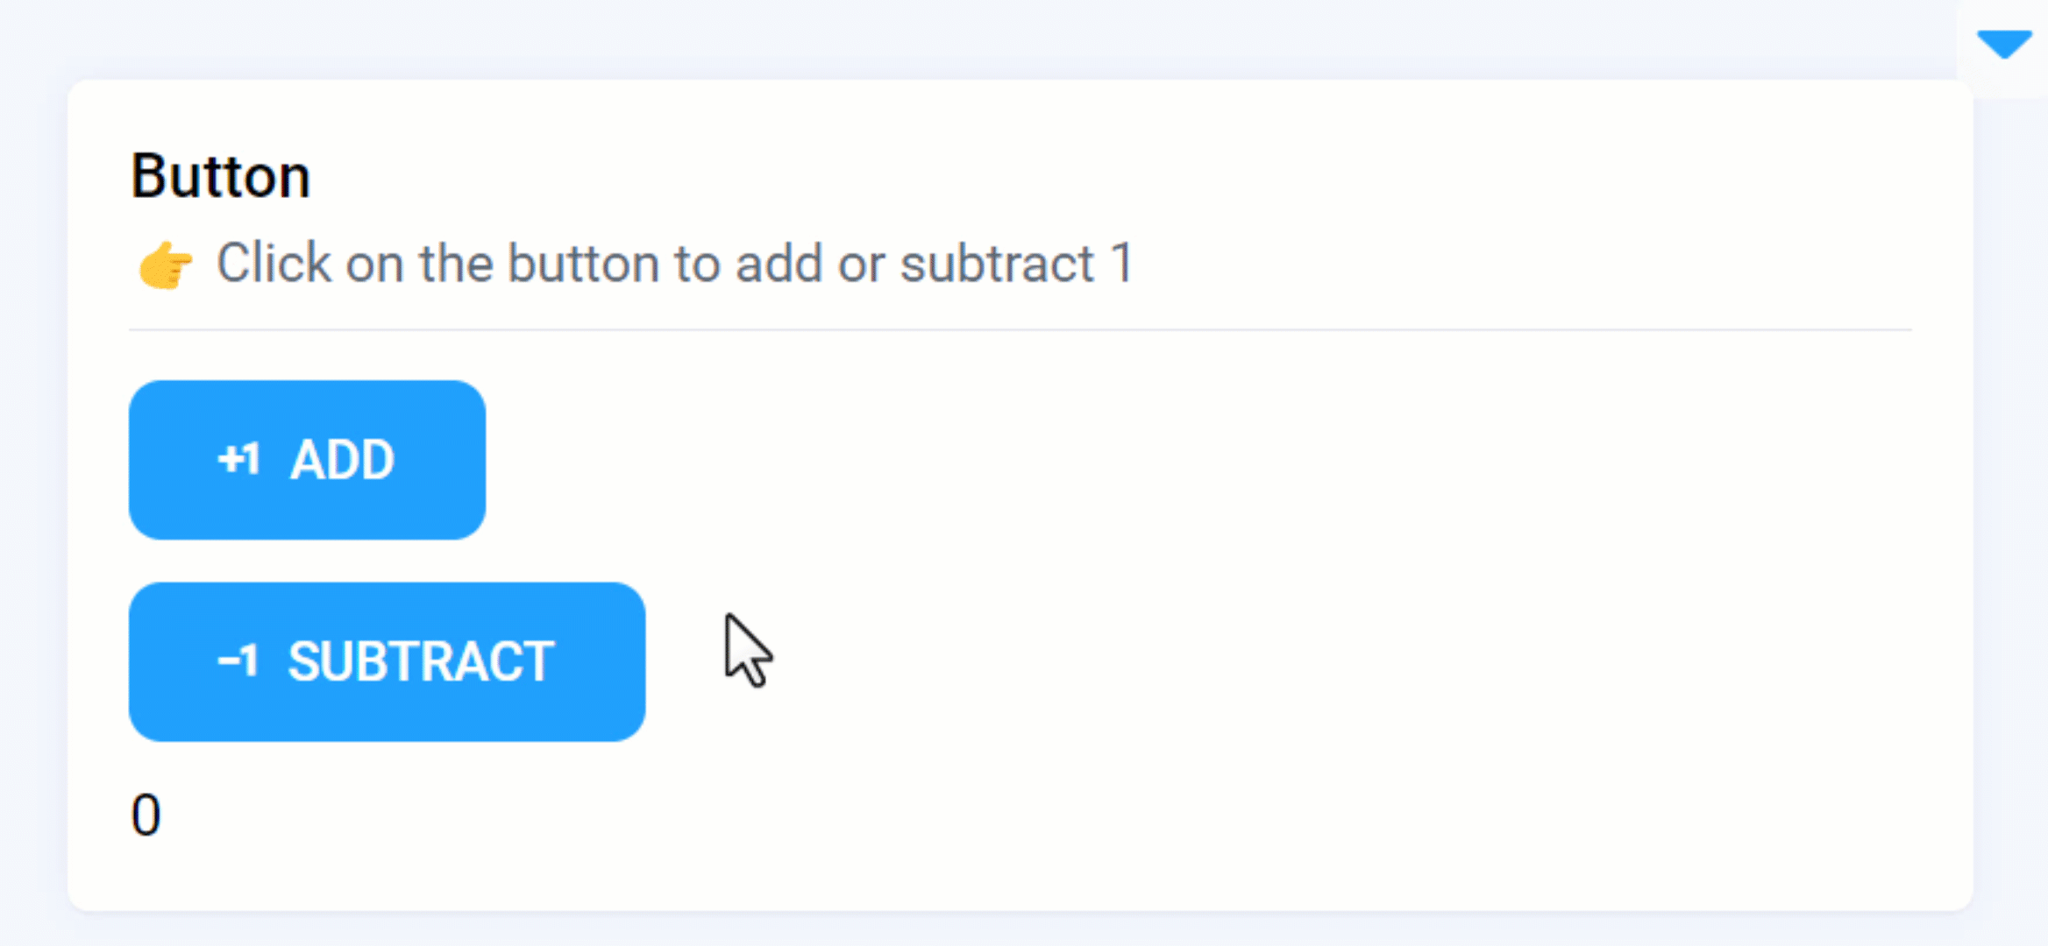
Task: Click the word "the" in the instruction
Action: (x=456, y=263)
